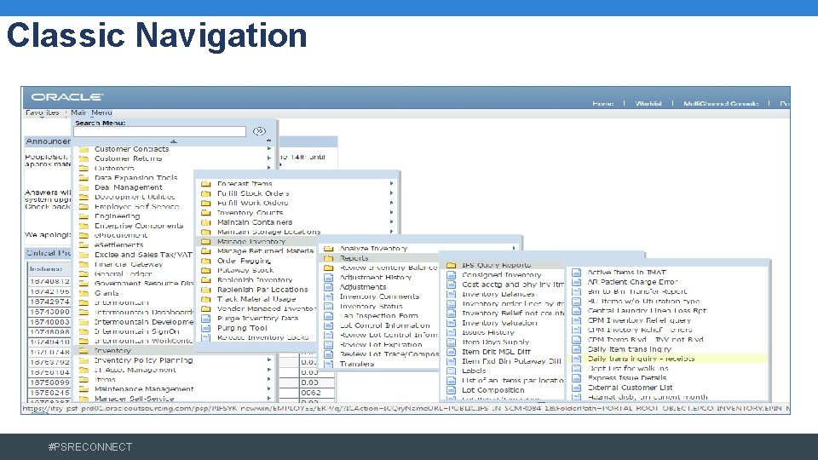Click inside the Search Menu text field
Viewport: 818px width, 460px height.
(159, 131)
